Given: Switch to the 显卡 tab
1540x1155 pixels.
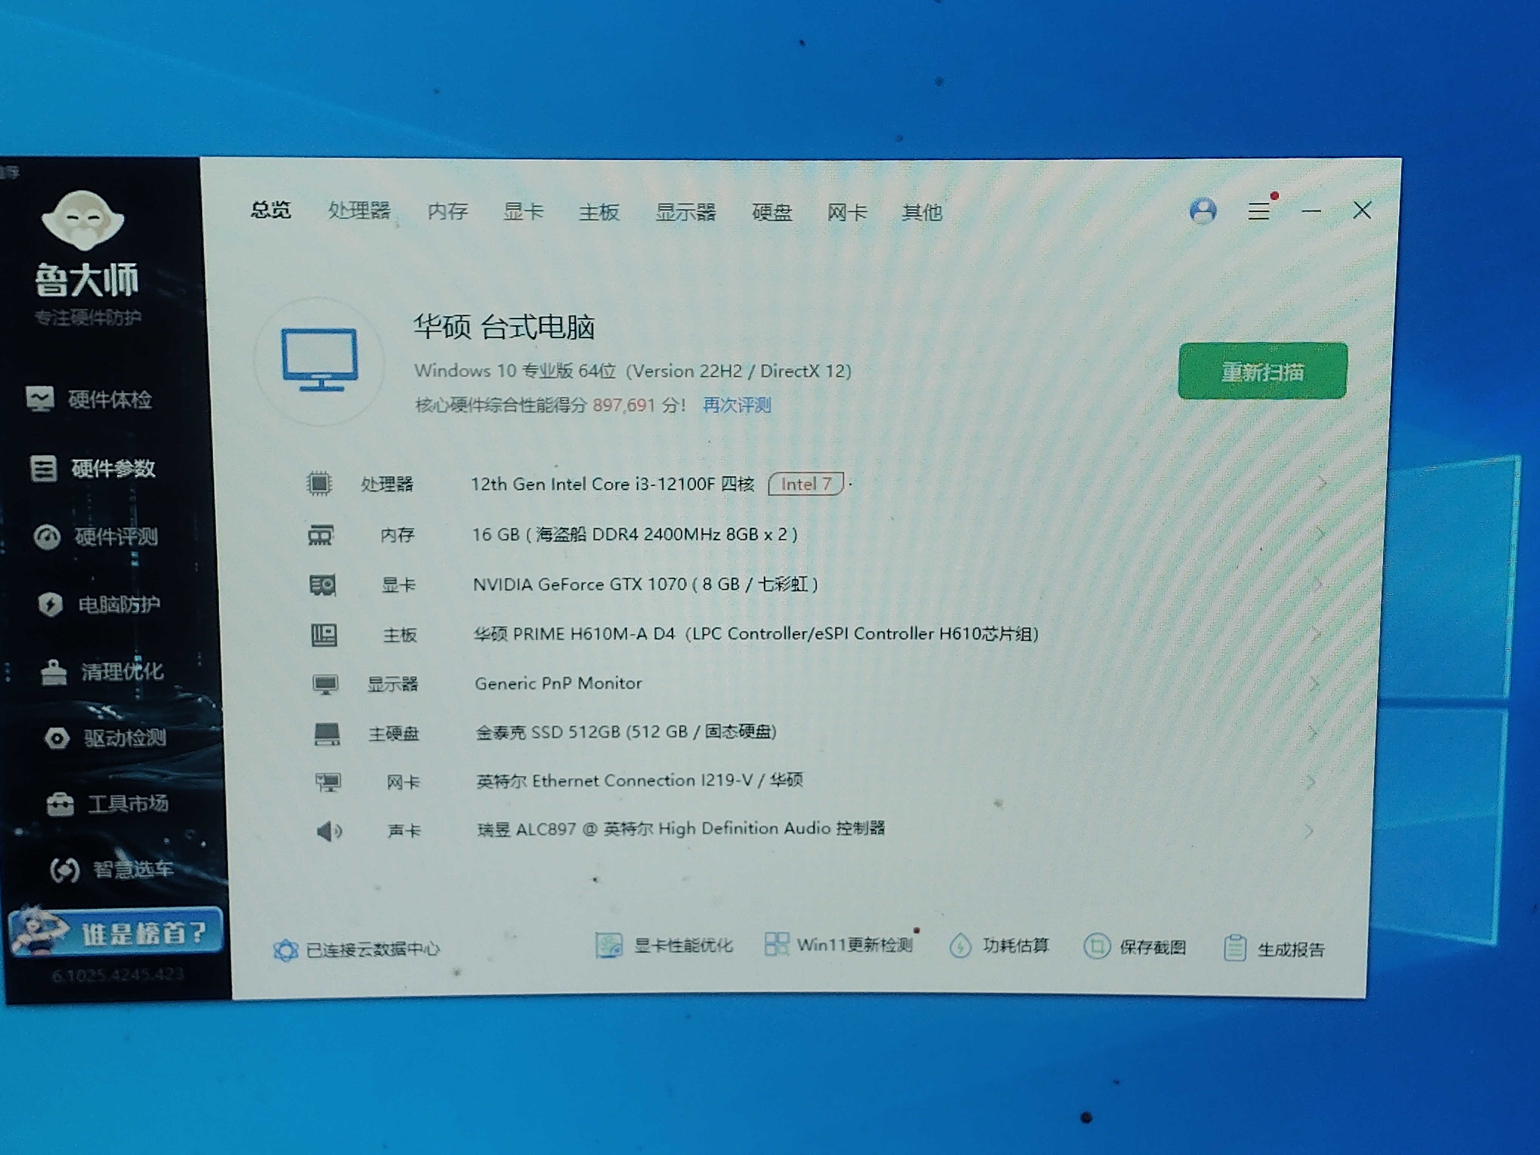Looking at the screenshot, I should click(524, 211).
